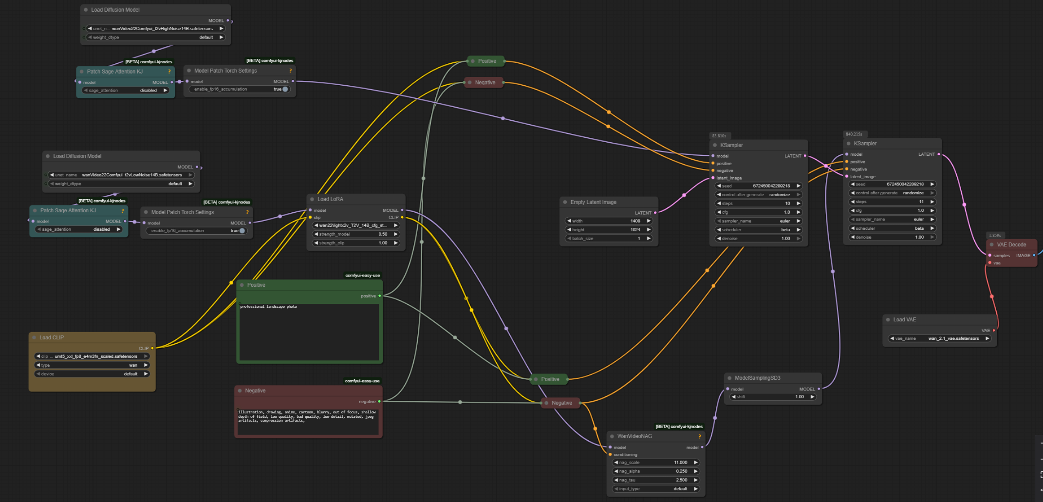Collapse the KSampler node with 11 steps
The height and width of the screenshot is (502, 1043).
(x=849, y=144)
